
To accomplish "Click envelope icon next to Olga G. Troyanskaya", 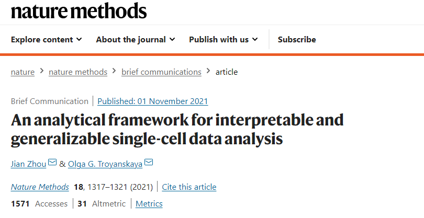I will coord(149,163).
